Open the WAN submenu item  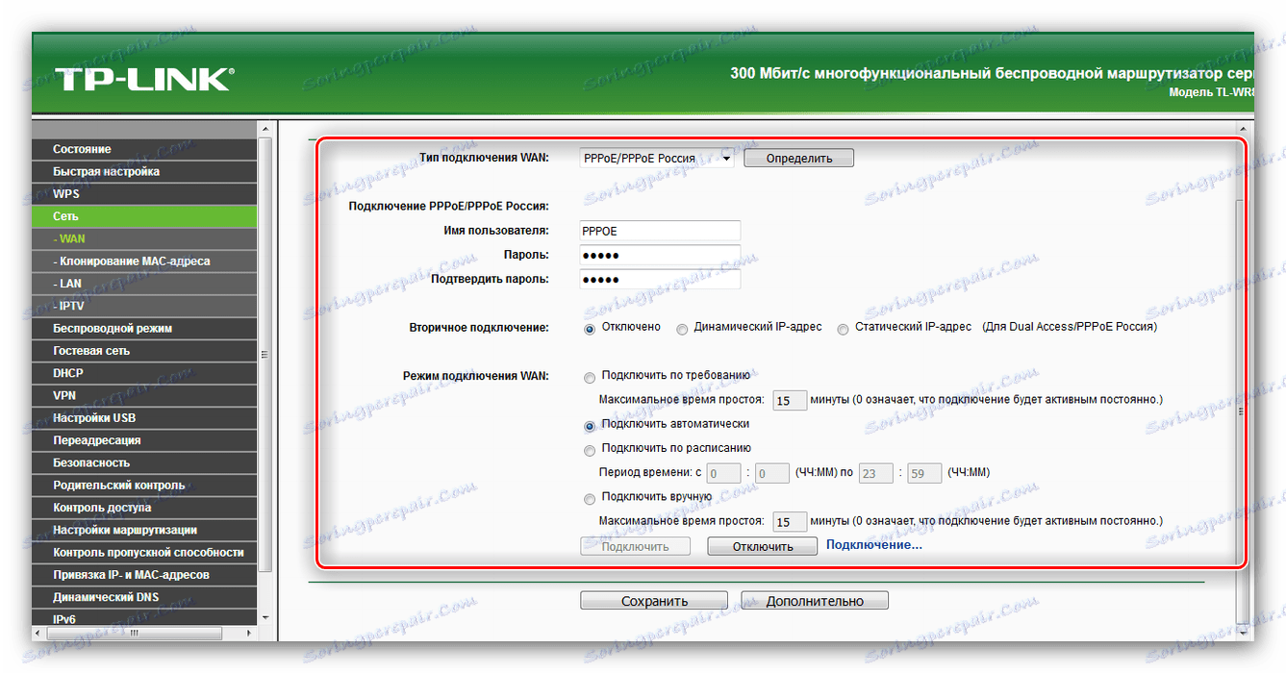pyautogui.click(x=144, y=238)
